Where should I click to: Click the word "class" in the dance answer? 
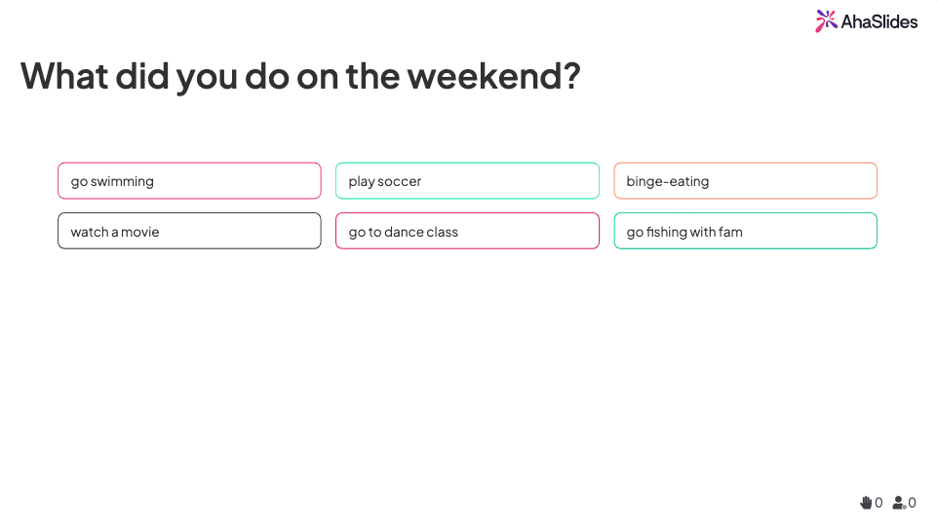(x=442, y=232)
